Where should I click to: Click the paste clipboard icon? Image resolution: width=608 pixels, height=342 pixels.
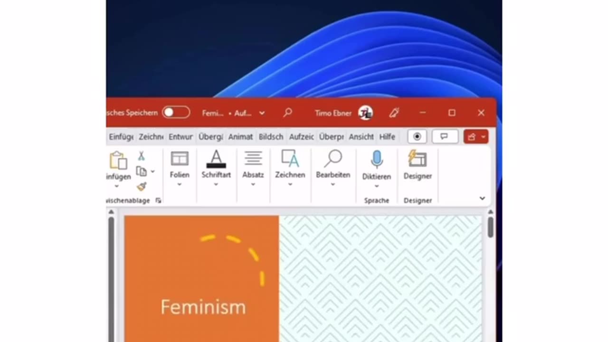(118, 161)
